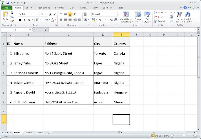Switch to the Sheet2 worksheet tab

pyautogui.click(x=29, y=132)
